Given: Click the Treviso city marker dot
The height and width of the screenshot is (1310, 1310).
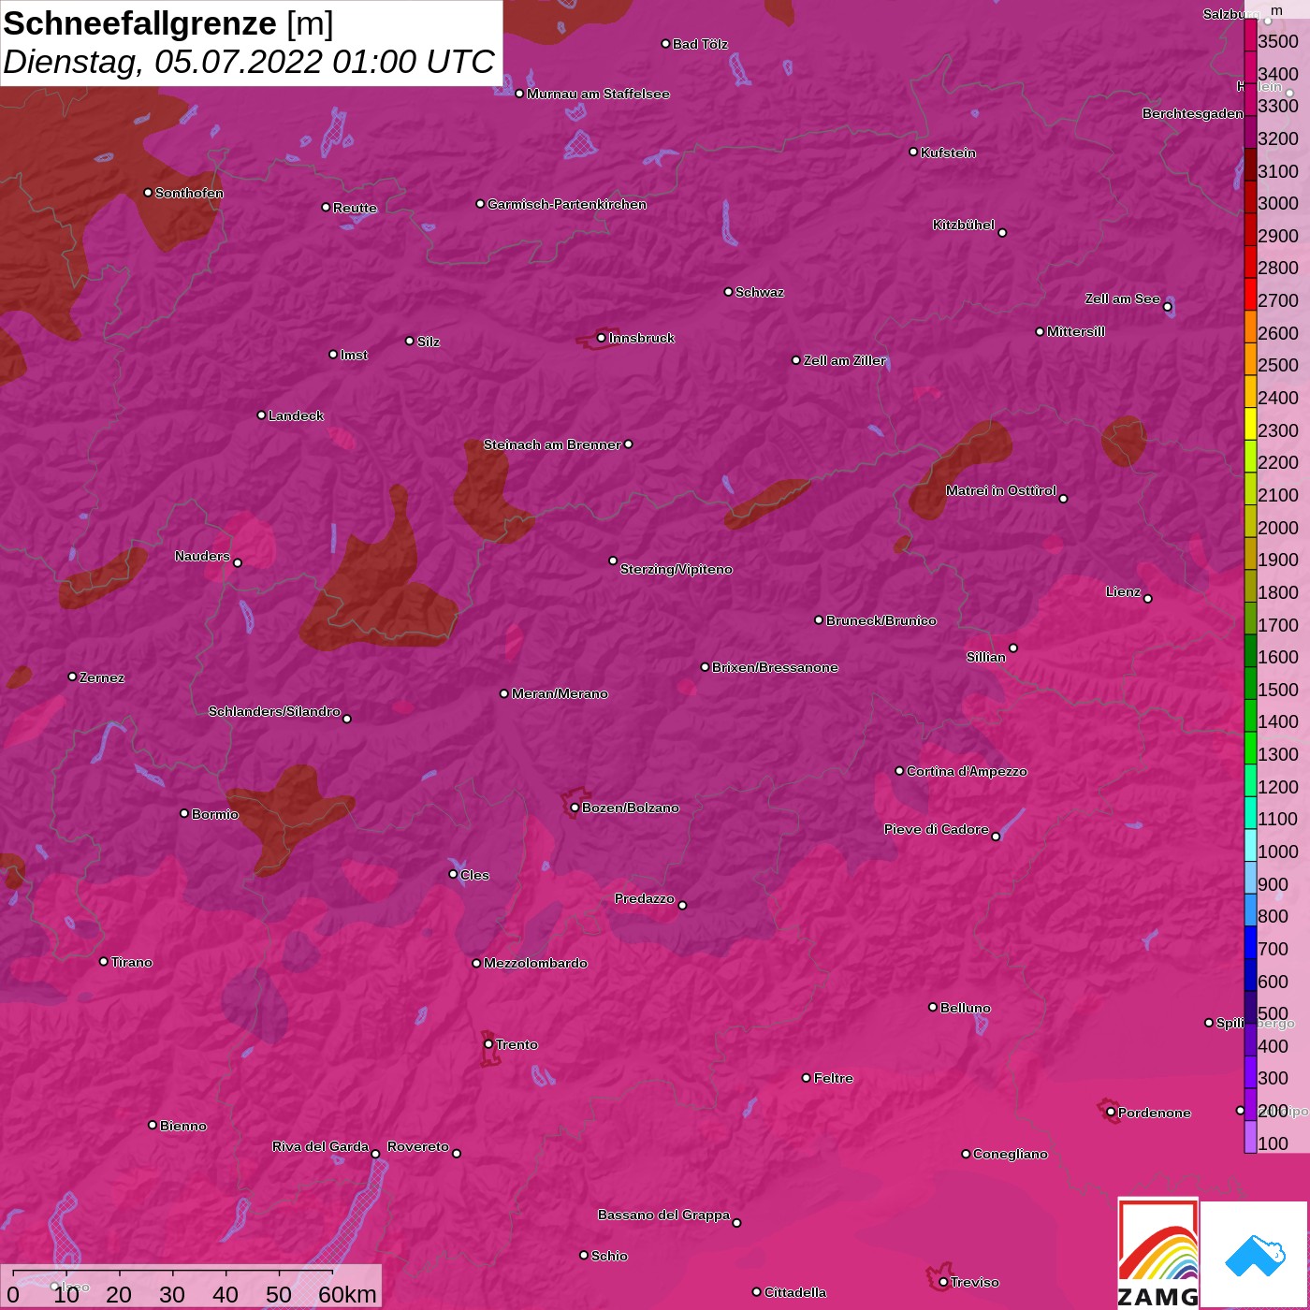Looking at the screenshot, I should tap(943, 1282).
